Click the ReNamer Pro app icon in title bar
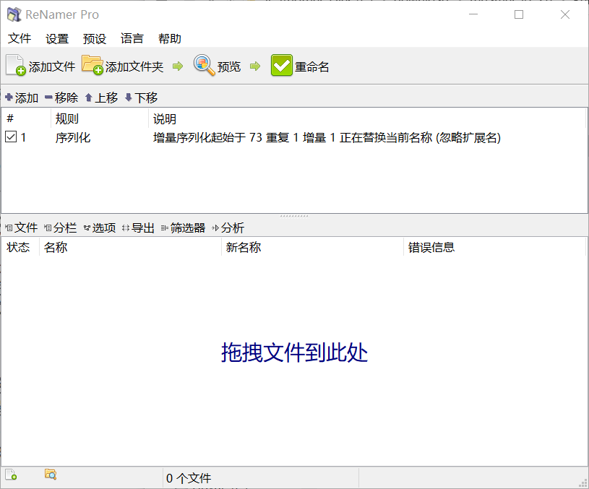The width and height of the screenshot is (589, 489). coord(14,14)
